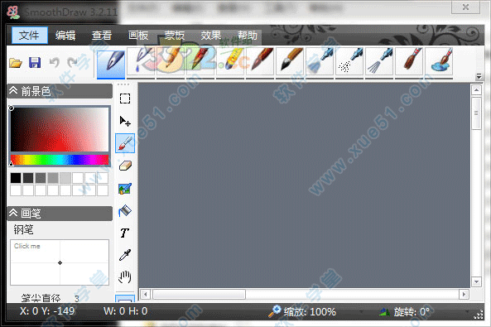Choose the black color swatch
Screen dimensions: 491x327
pos(16,178)
